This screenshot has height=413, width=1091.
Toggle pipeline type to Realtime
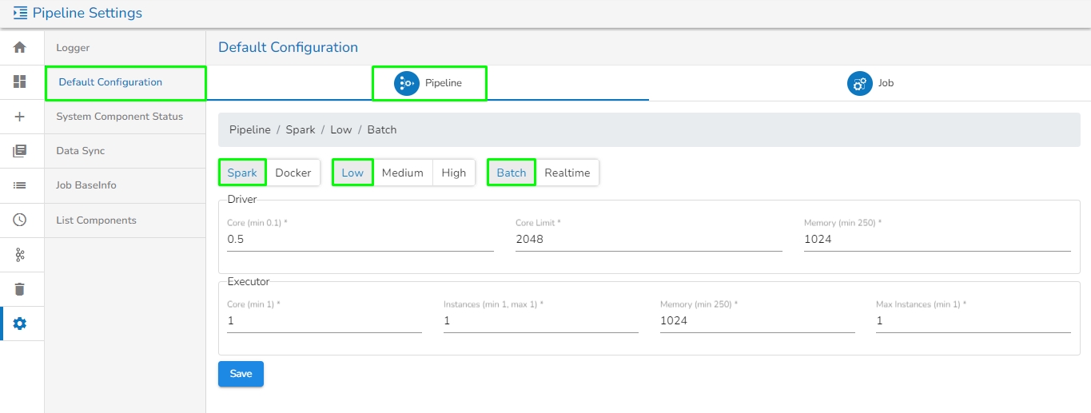point(567,173)
